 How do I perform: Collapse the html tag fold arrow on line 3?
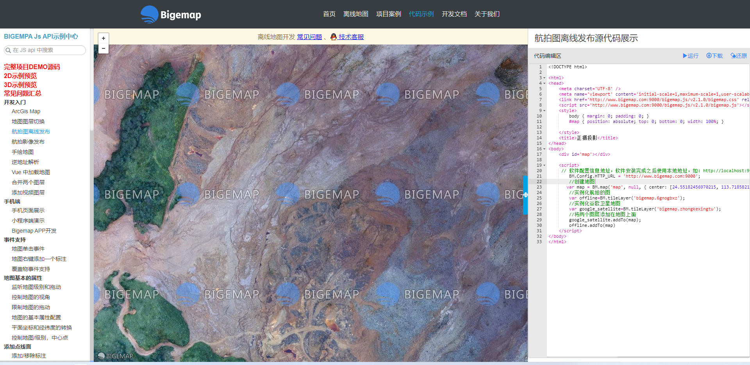pos(544,78)
